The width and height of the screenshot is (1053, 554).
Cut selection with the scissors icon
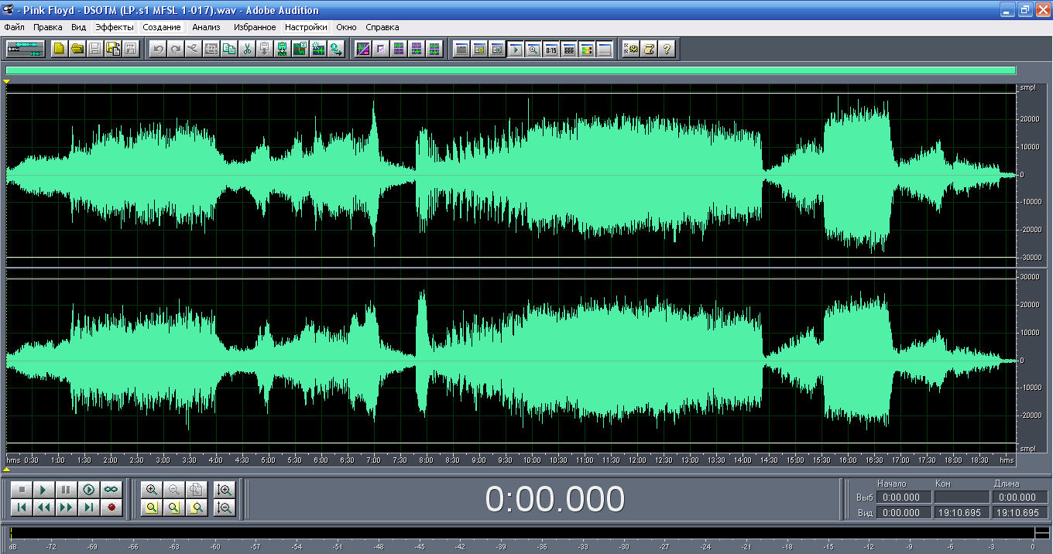point(247,49)
